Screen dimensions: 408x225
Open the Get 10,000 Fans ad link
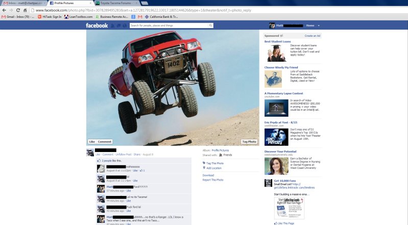(284, 181)
